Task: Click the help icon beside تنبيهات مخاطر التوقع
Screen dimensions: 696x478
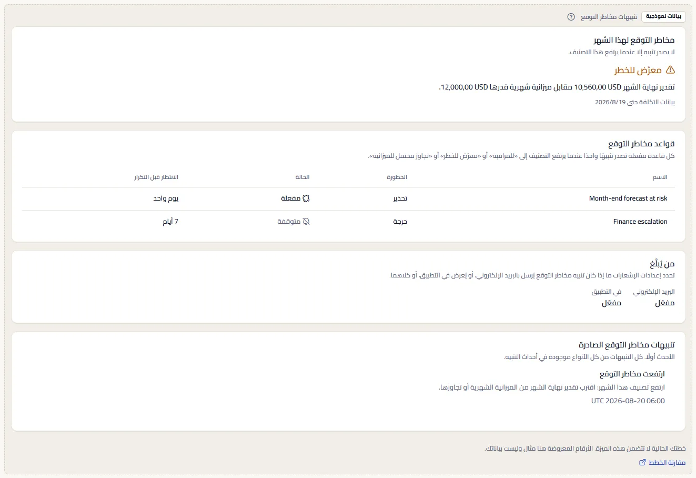Action: (x=571, y=17)
